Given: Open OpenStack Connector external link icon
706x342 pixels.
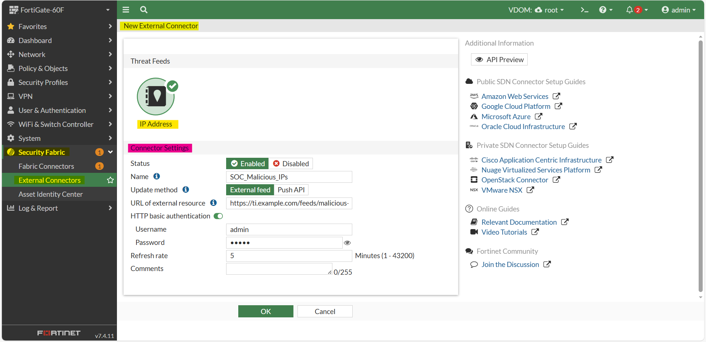Looking at the screenshot, I should [556, 180].
